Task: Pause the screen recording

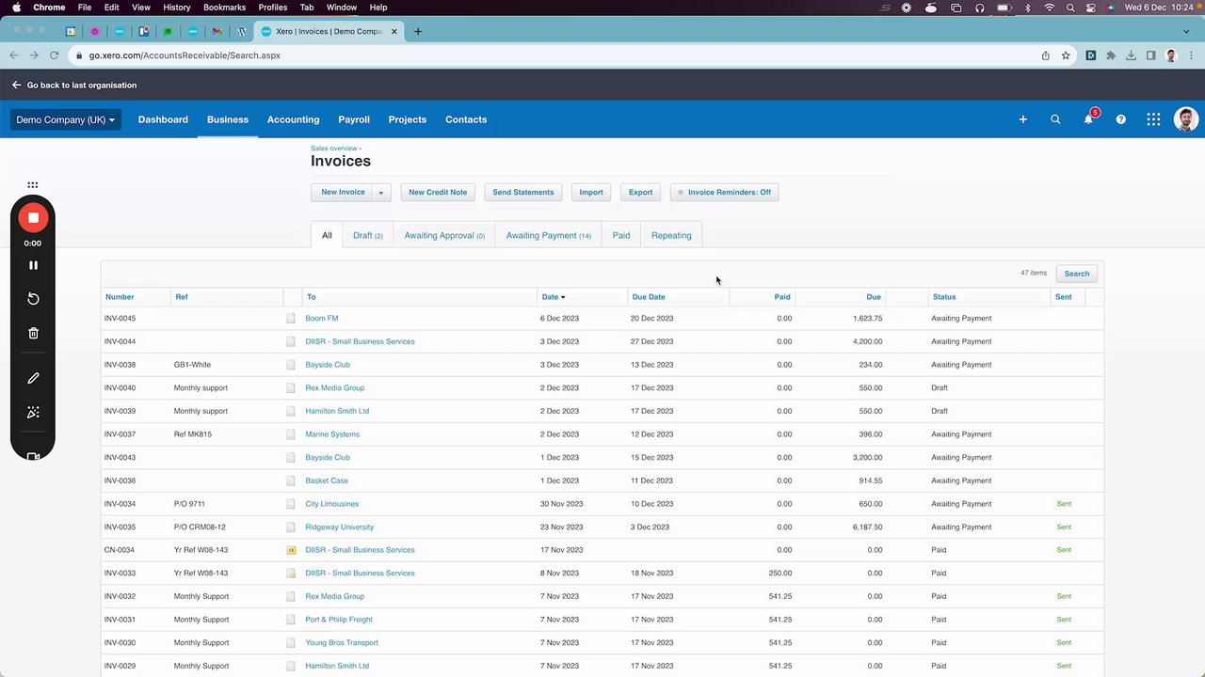Action: point(33,265)
